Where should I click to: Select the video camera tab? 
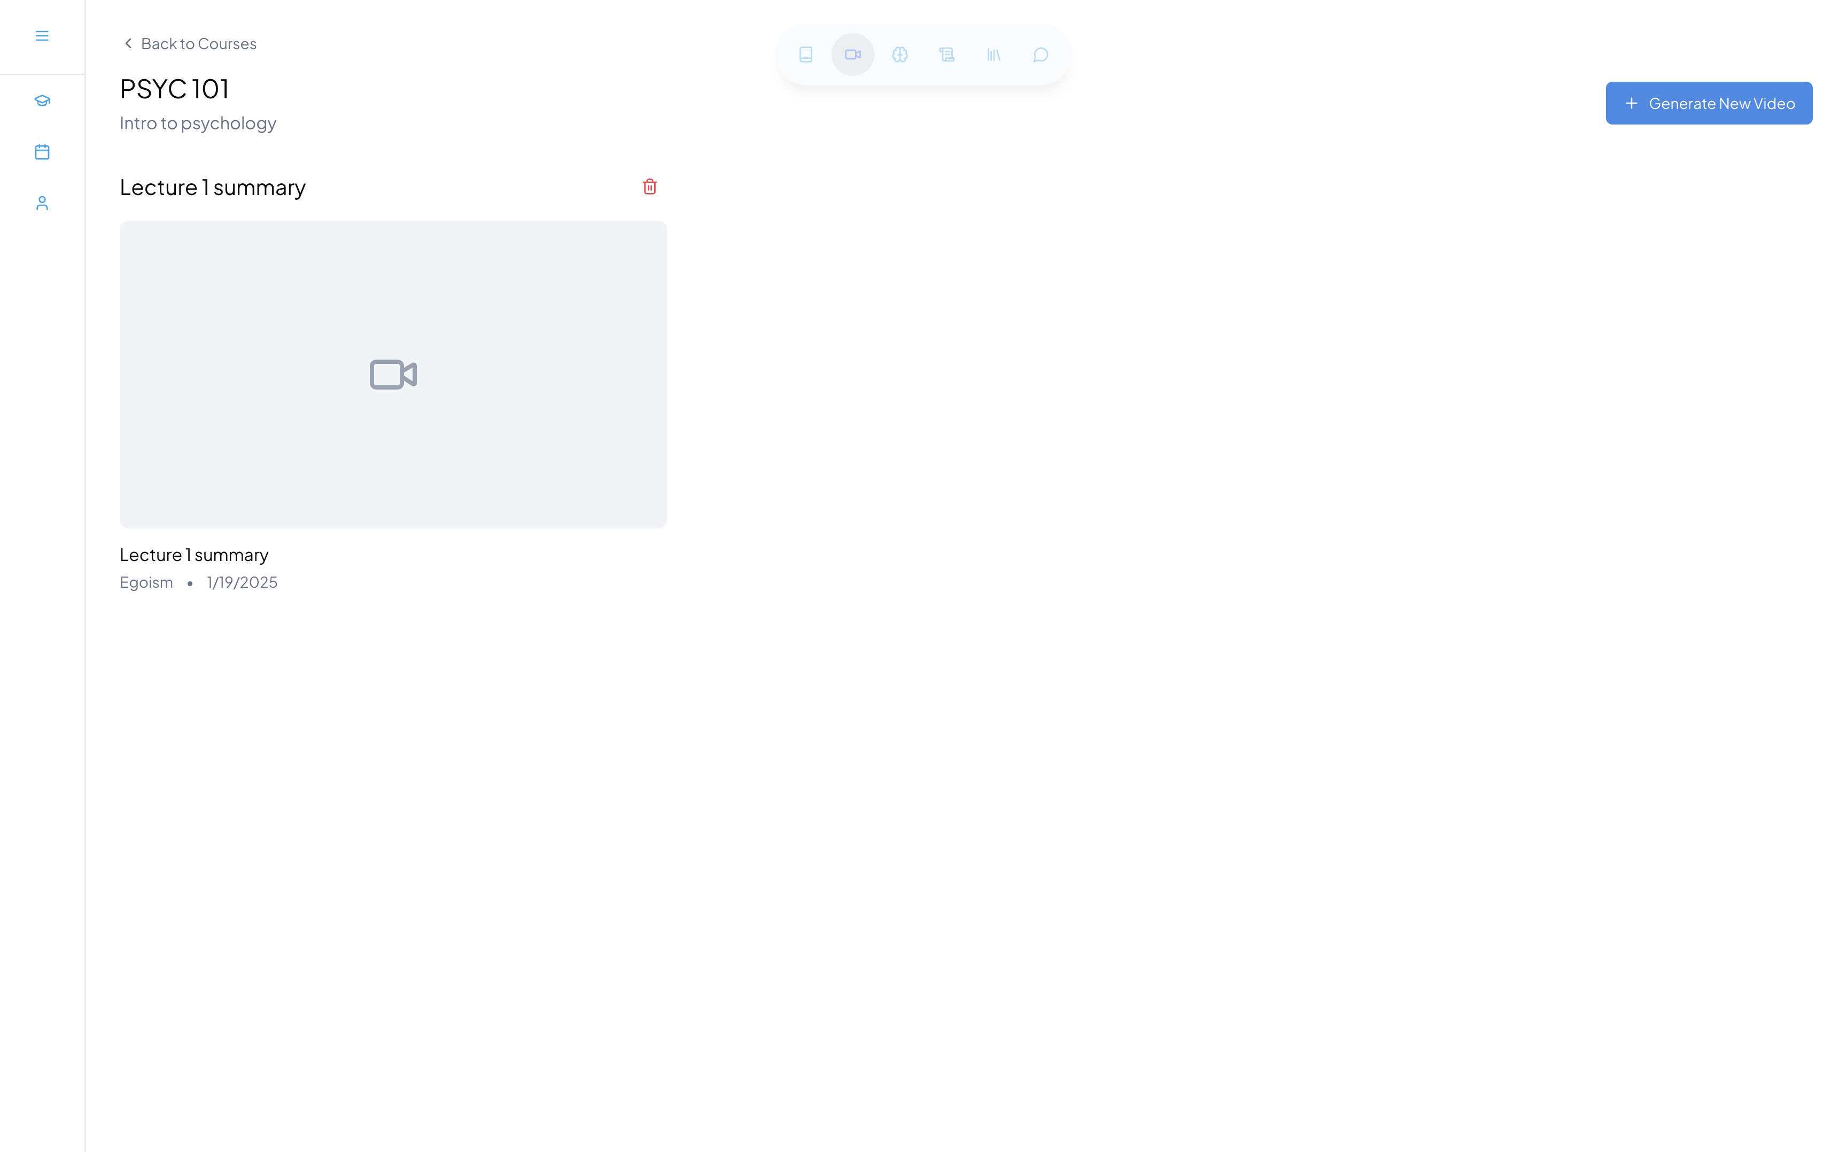click(x=852, y=55)
